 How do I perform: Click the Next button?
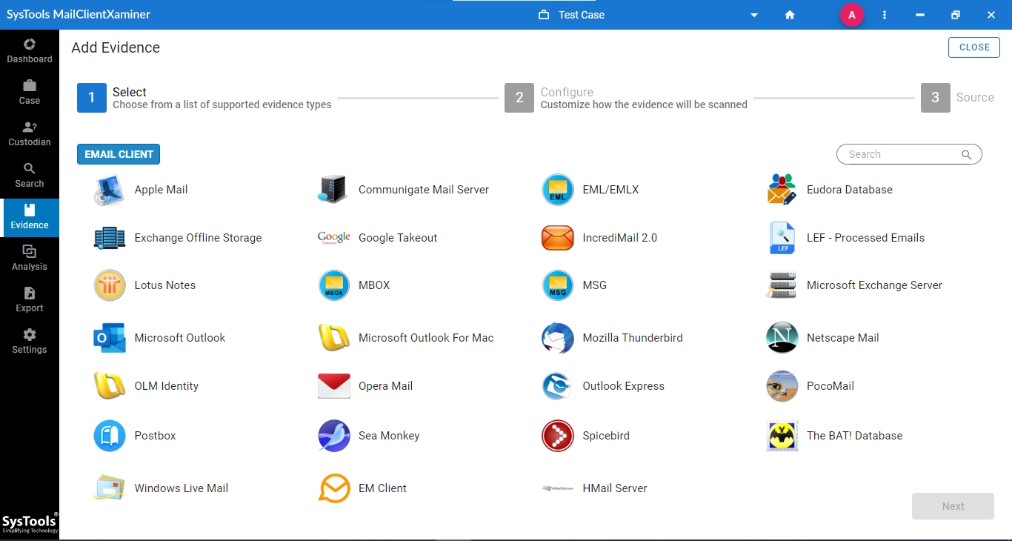click(953, 506)
